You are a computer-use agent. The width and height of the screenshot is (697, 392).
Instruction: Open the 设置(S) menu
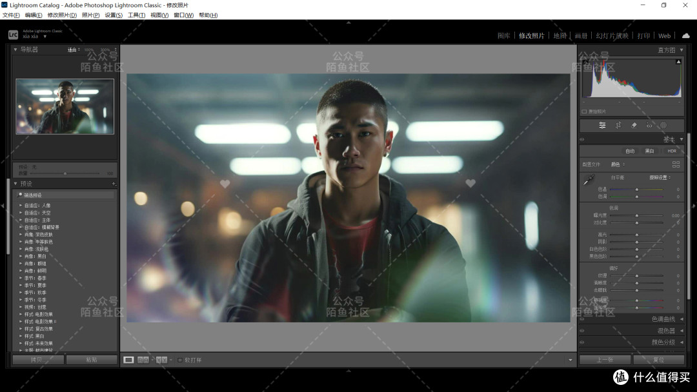click(114, 15)
